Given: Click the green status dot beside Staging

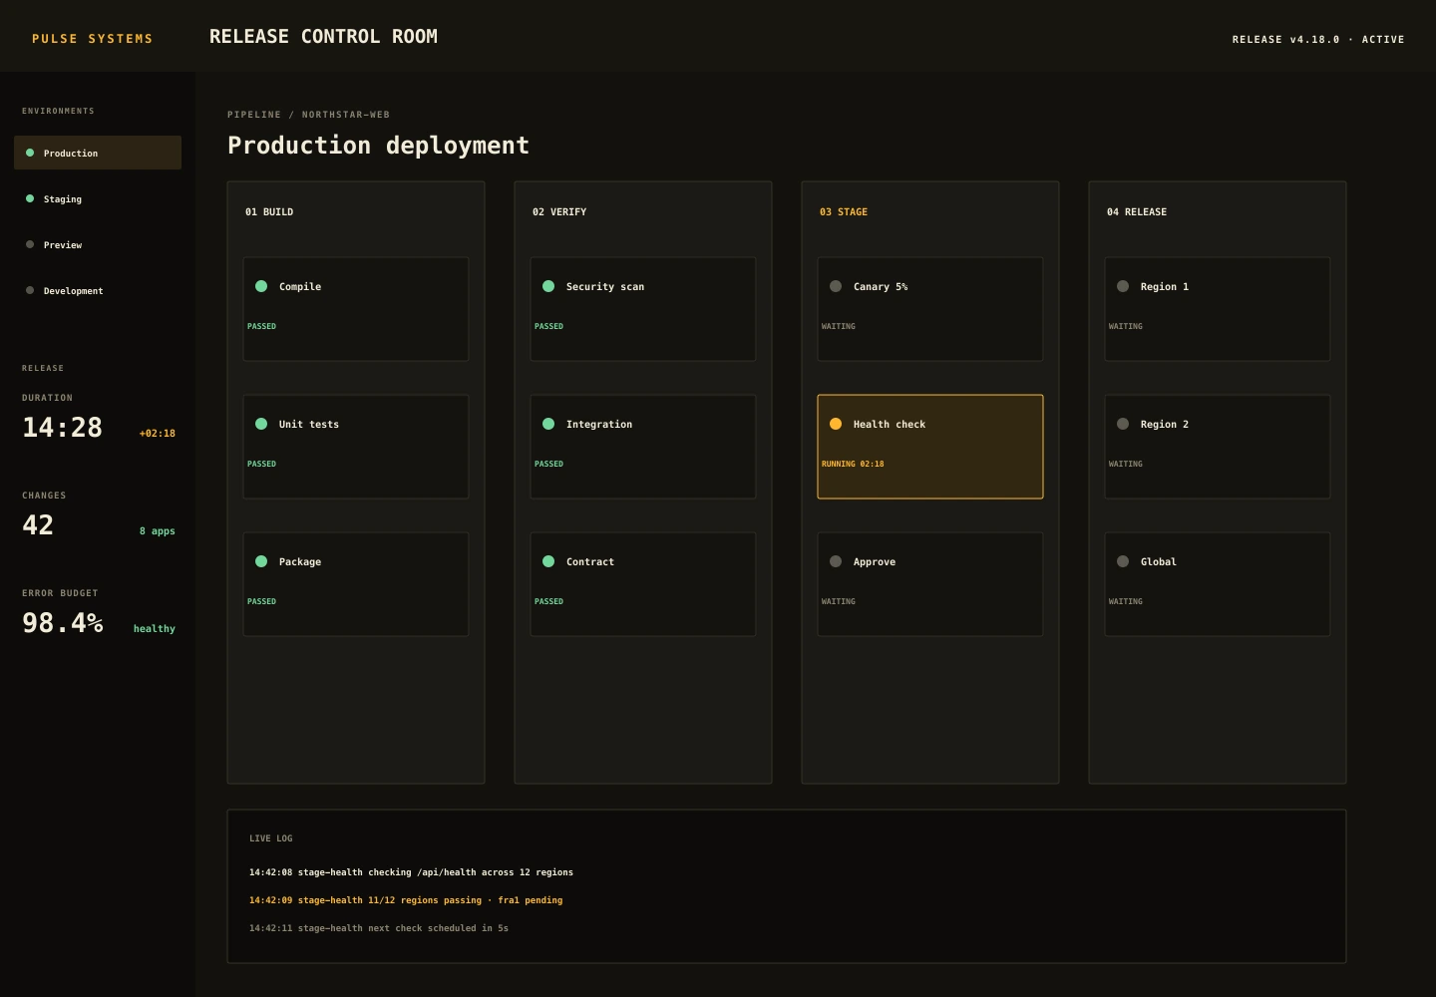Looking at the screenshot, I should (30, 198).
